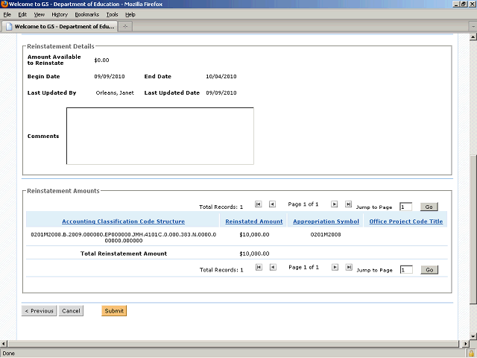This screenshot has width=477, height=358.
Task: Click the bottom Go button
Action: pos(429,270)
